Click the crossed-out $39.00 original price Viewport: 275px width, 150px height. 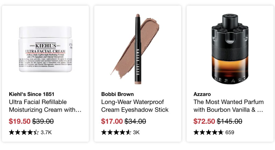pyautogui.click(x=43, y=121)
